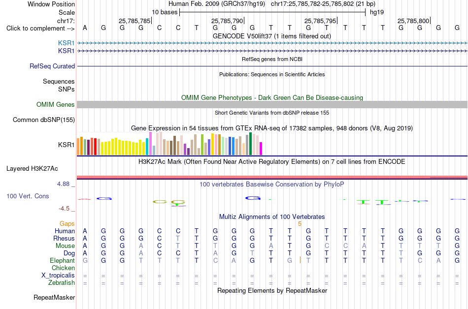Open Short Genetic Variants from dbSNP title

[272, 113]
